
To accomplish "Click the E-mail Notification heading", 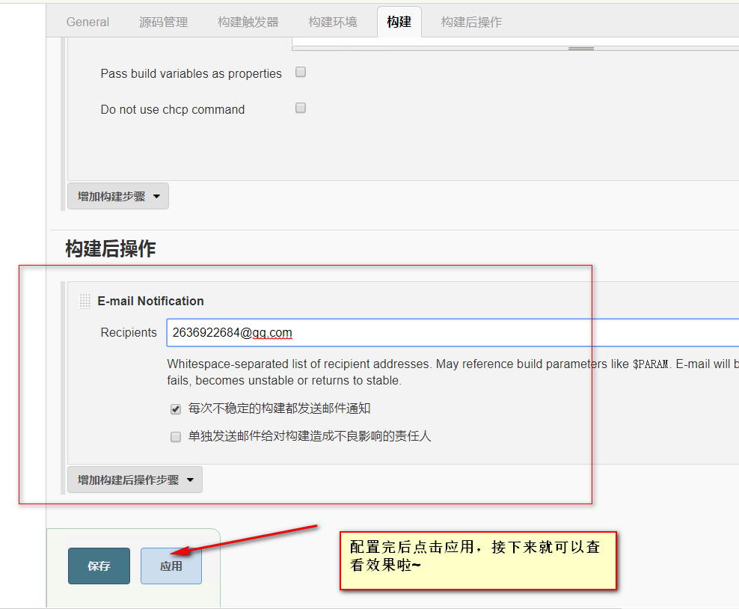I will click(151, 302).
